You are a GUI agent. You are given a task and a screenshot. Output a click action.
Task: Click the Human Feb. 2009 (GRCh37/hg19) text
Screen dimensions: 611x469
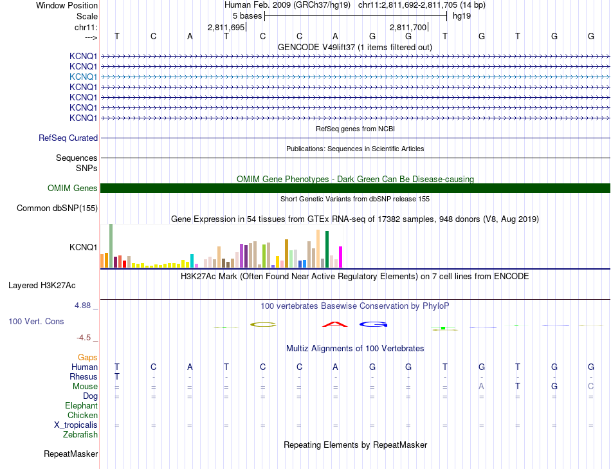[287, 5]
